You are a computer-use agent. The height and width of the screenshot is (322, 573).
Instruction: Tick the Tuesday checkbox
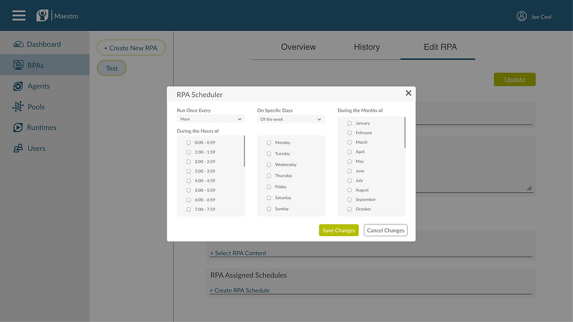(268, 153)
